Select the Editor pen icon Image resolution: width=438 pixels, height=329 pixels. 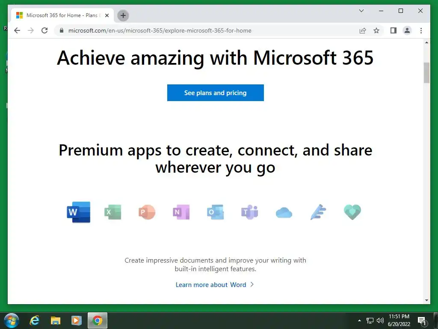coord(318,212)
